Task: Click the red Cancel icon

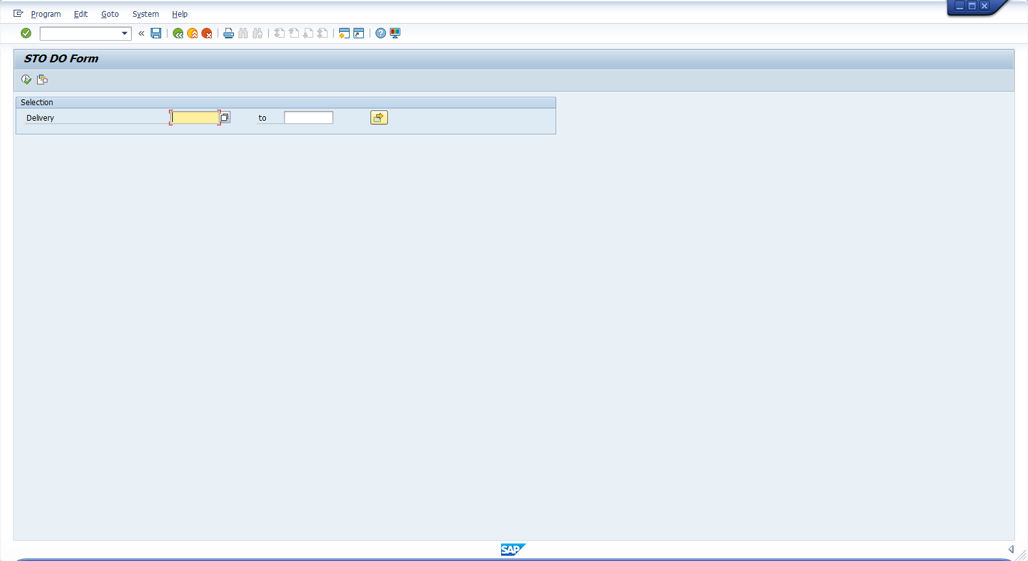Action: 207,33
